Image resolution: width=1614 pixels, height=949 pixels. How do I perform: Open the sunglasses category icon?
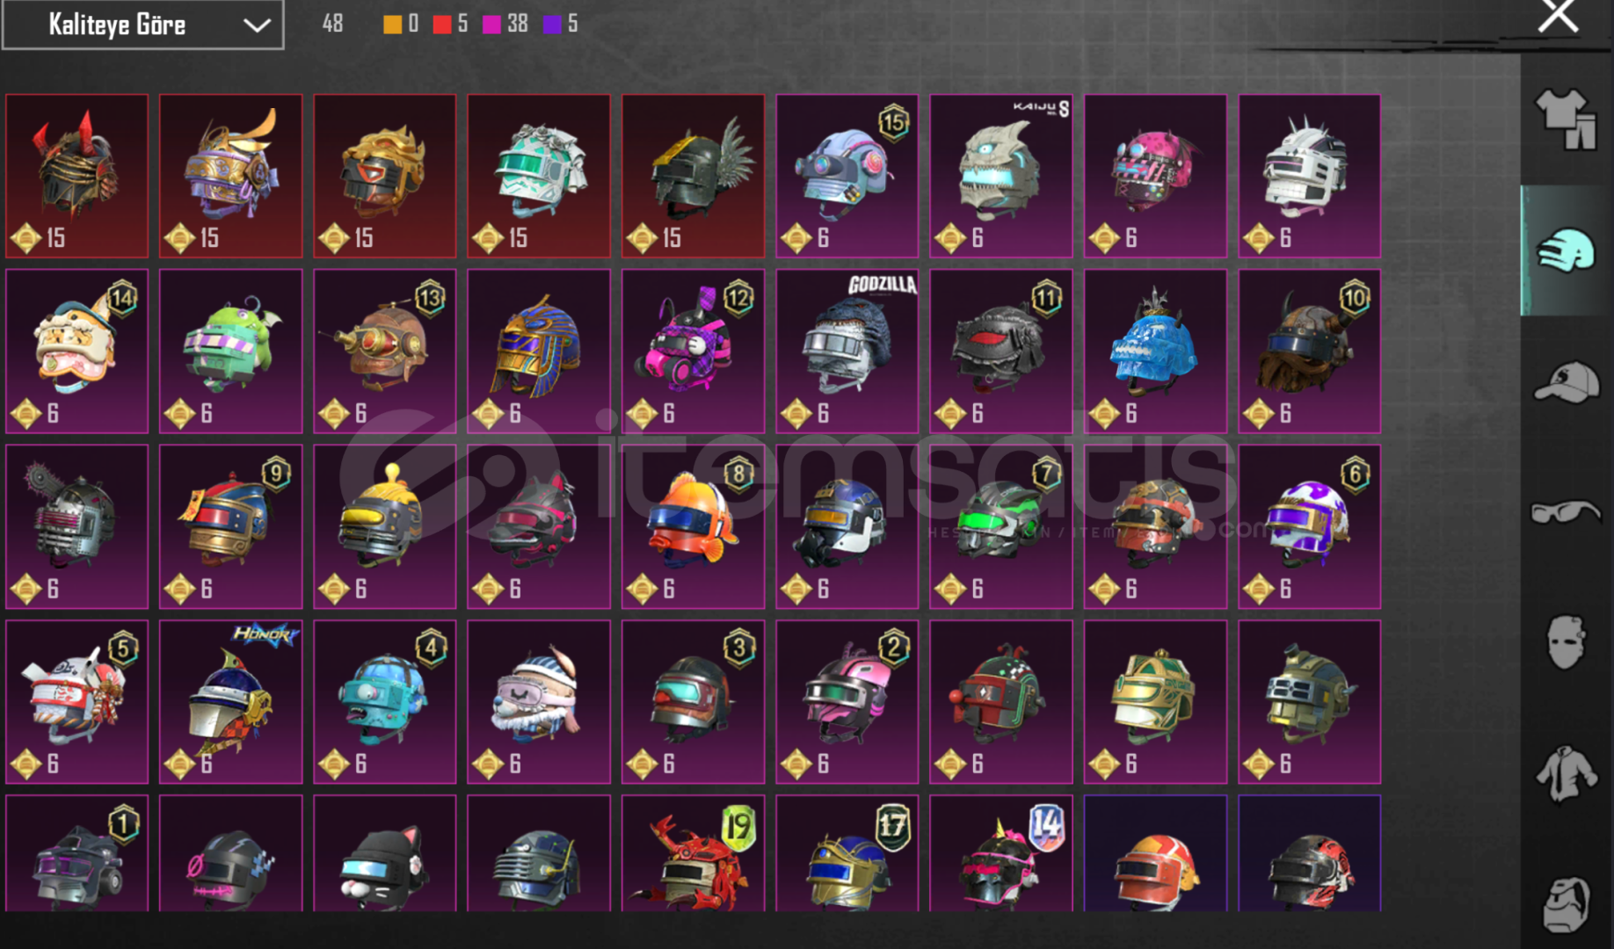pyautogui.click(x=1566, y=511)
